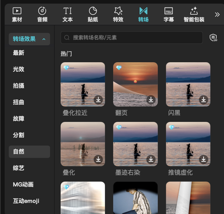Open the 贴纸 stickers tab
Image resolution: width=224 pixels, height=214 pixels.
pos(93,15)
